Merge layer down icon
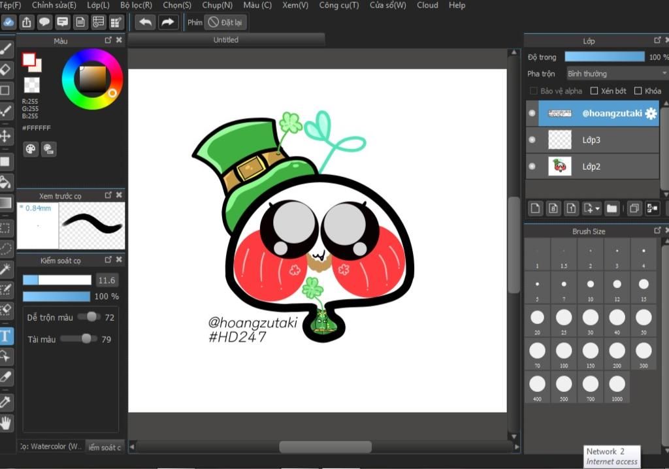 (x=653, y=208)
